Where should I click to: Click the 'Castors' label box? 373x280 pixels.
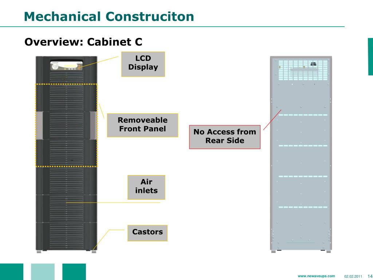(x=148, y=233)
